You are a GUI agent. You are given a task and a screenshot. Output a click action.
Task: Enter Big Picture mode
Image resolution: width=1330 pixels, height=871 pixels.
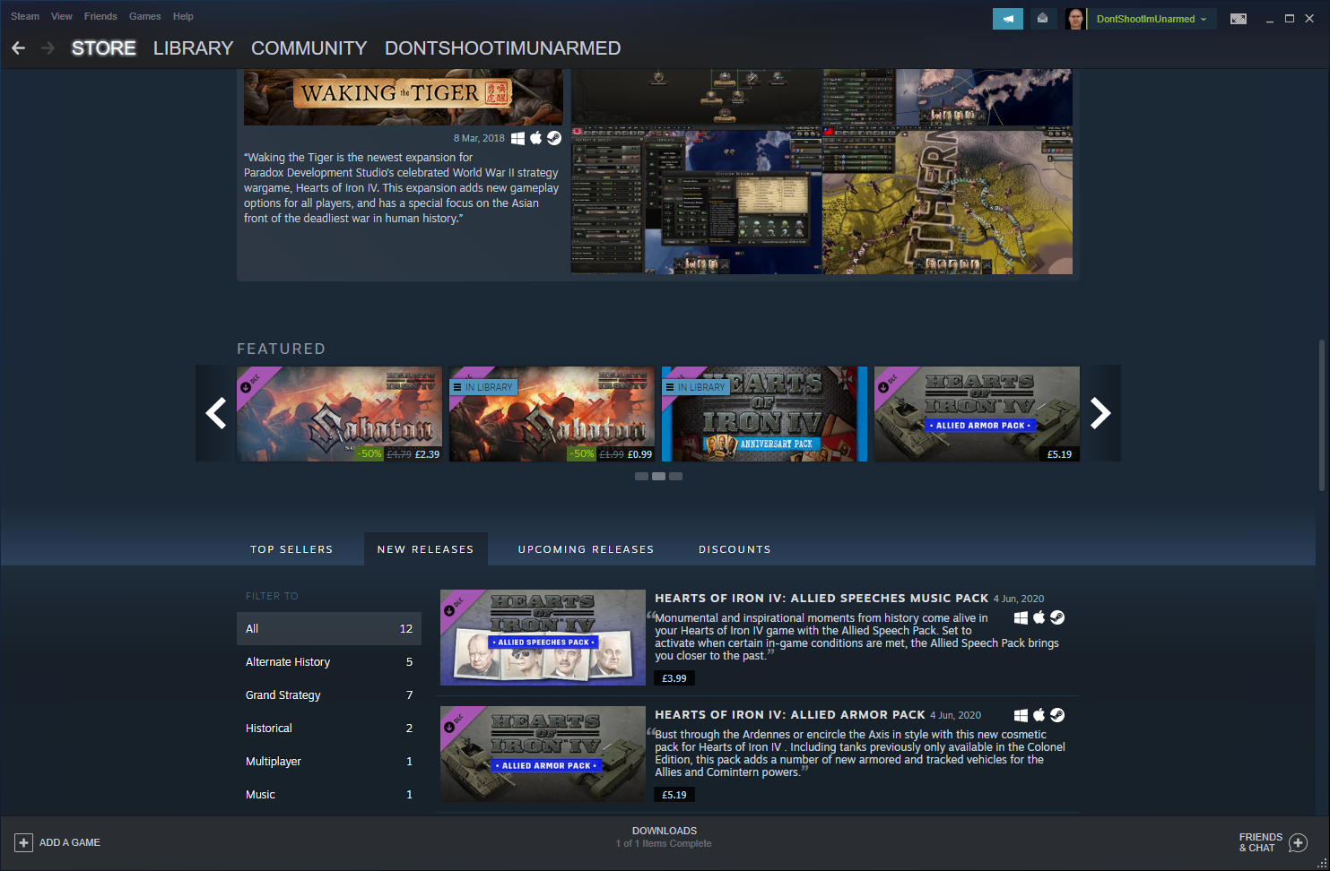coord(1238,19)
